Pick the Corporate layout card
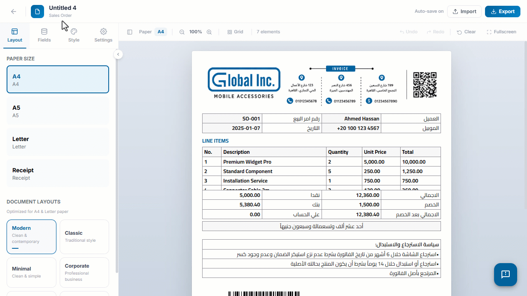 [x=84, y=273]
